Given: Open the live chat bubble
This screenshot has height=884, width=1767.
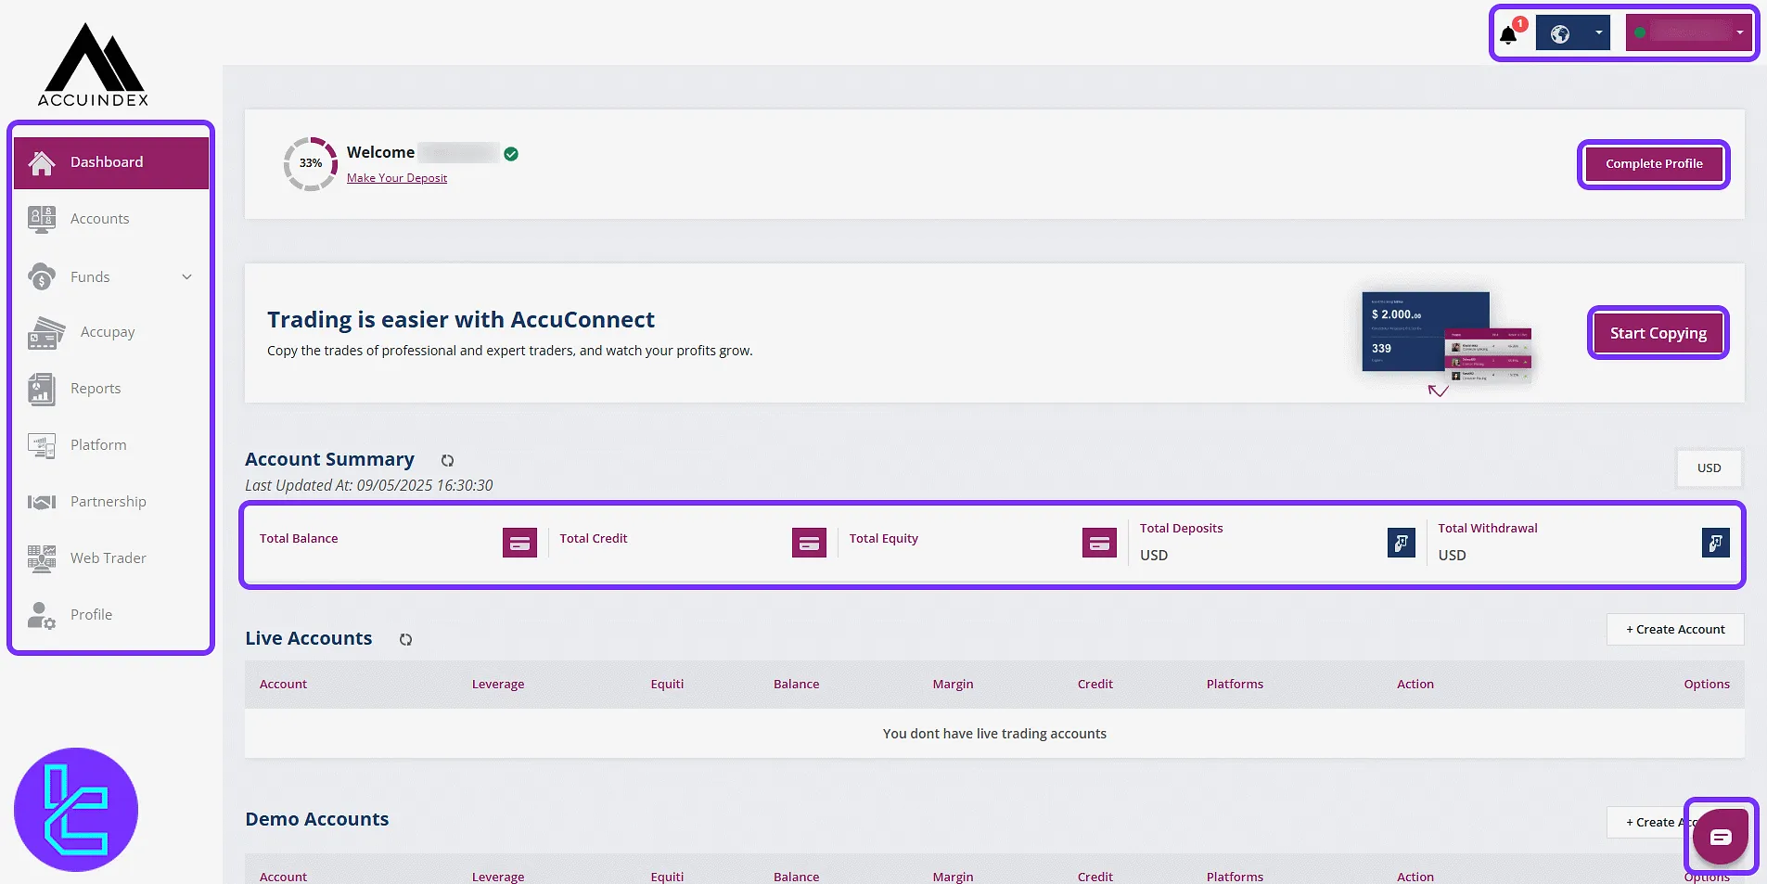Looking at the screenshot, I should pos(1721,837).
